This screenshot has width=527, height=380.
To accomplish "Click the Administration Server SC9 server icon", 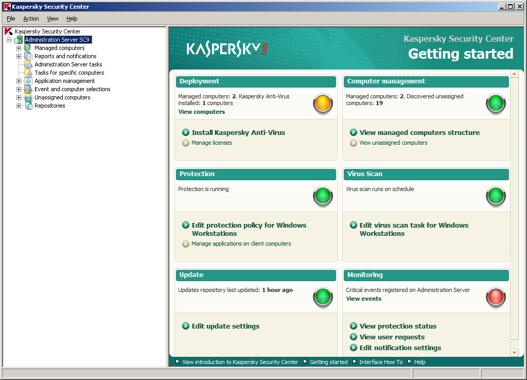I will click(x=19, y=40).
